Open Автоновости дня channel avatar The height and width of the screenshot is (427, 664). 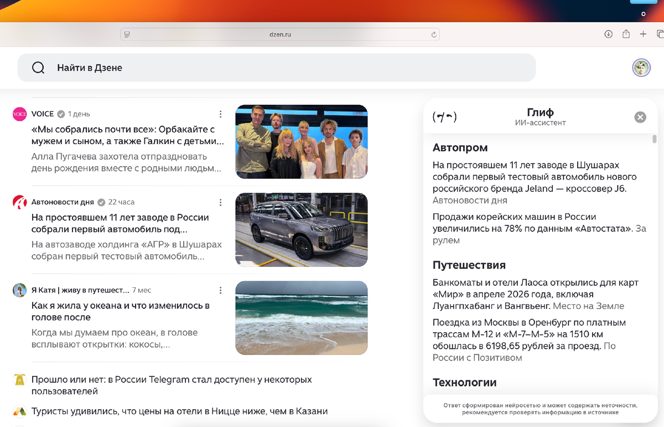click(20, 202)
